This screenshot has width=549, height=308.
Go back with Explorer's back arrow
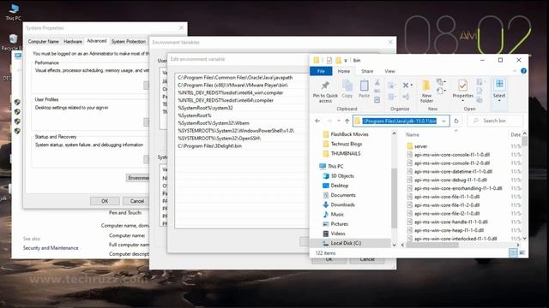(317, 121)
